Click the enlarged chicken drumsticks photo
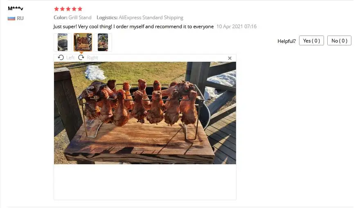The height and width of the screenshot is (208, 360). (145, 113)
